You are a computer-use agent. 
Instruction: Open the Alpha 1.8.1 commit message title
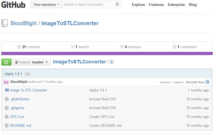point(13,74)
